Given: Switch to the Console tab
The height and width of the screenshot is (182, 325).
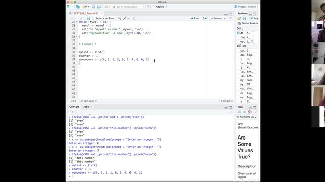Looking at the screenshot, I should coord(74,107).
